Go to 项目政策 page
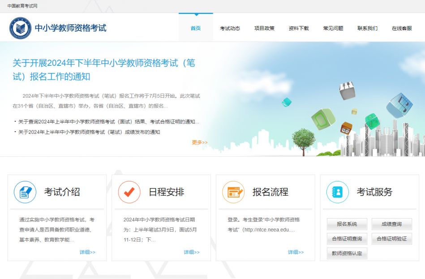The image size is (425, 279). (x=264, y=28)
